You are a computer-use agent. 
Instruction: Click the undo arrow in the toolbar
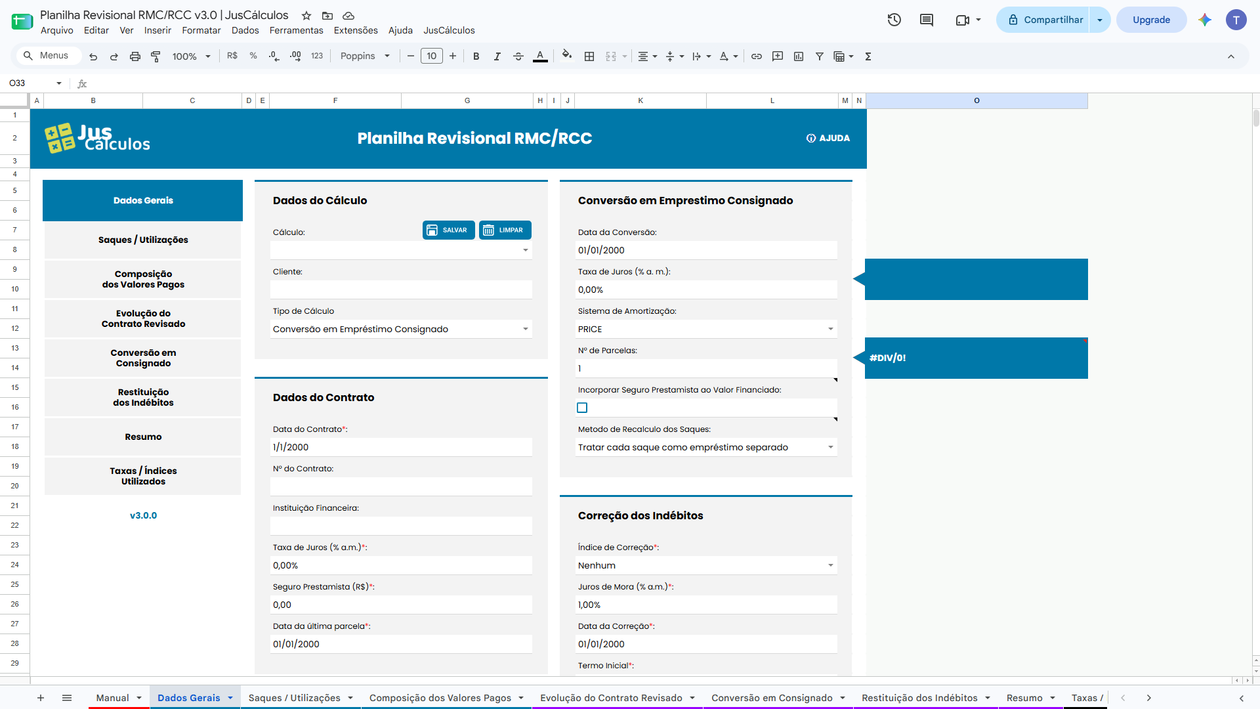point(93,56)
